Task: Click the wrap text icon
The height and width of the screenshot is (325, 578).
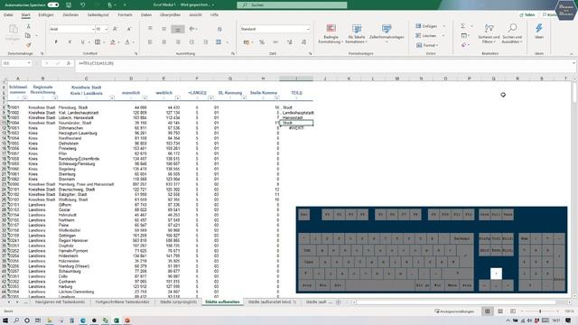Action: point(219,29)
